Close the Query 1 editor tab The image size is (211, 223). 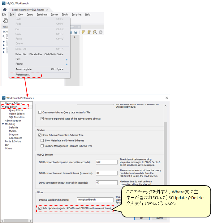pos(79,27)
